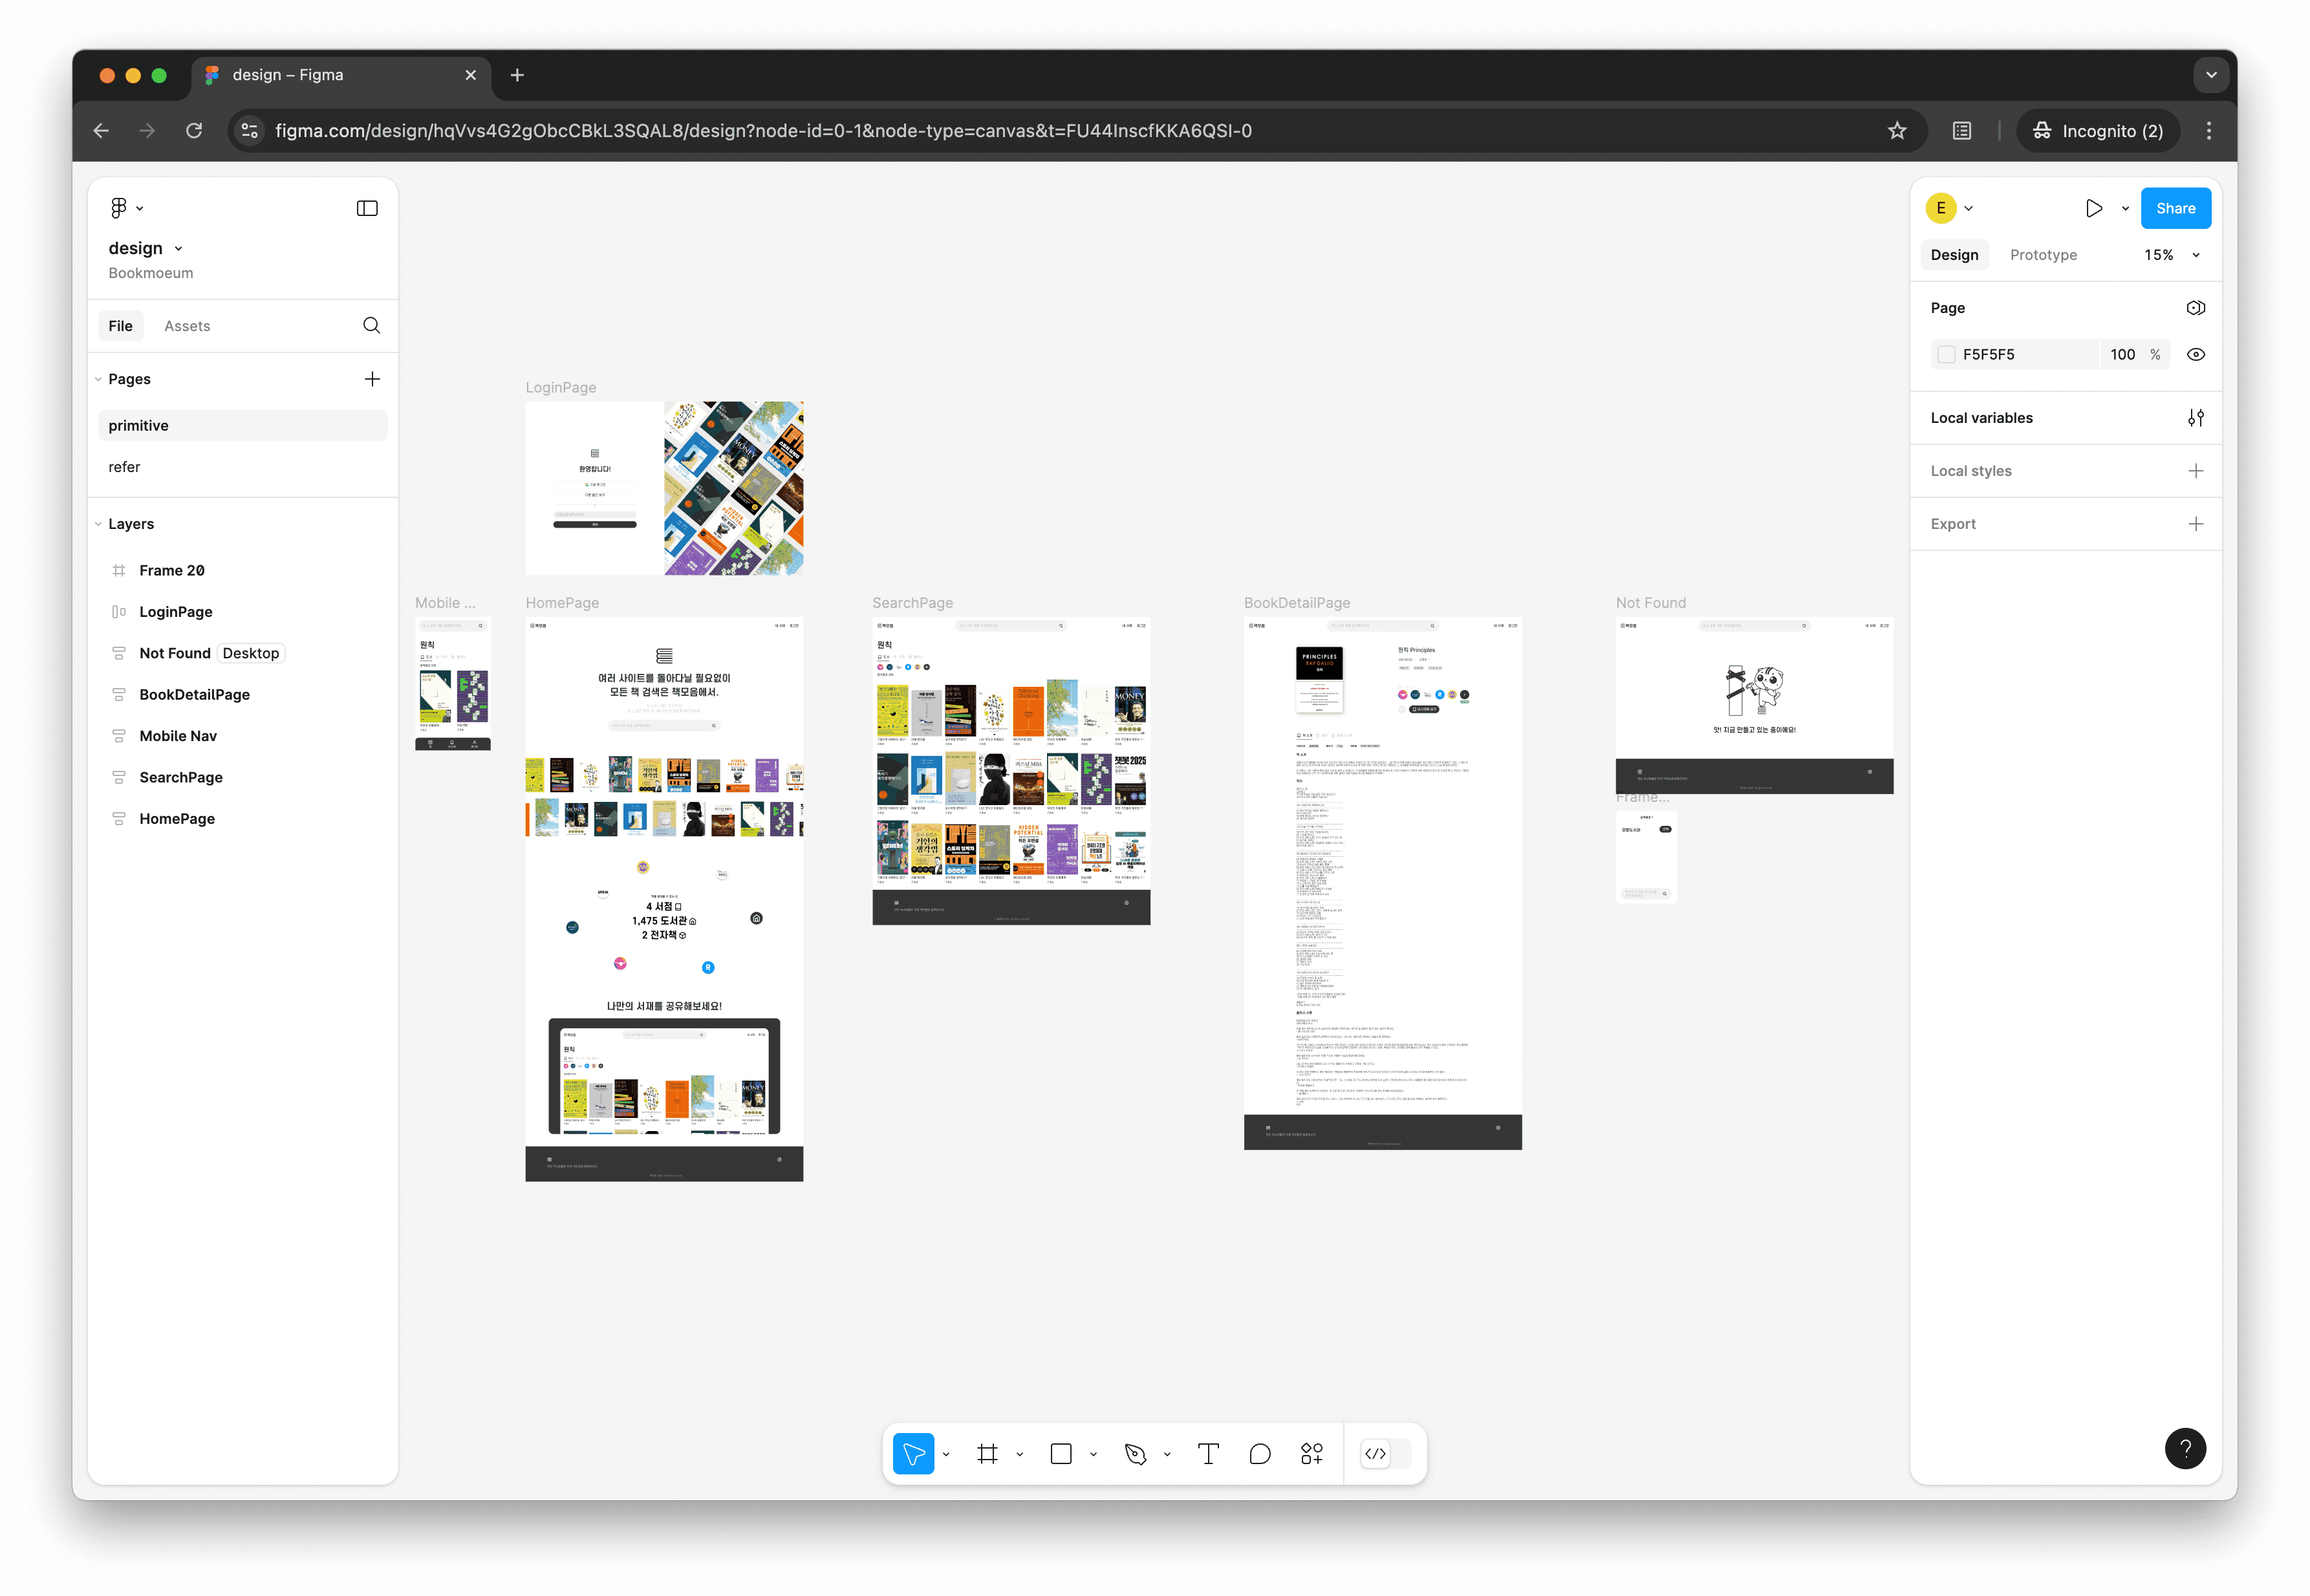Select the File tab
The width and height of the screenshot is (2310, 1596).
[120, 326]
